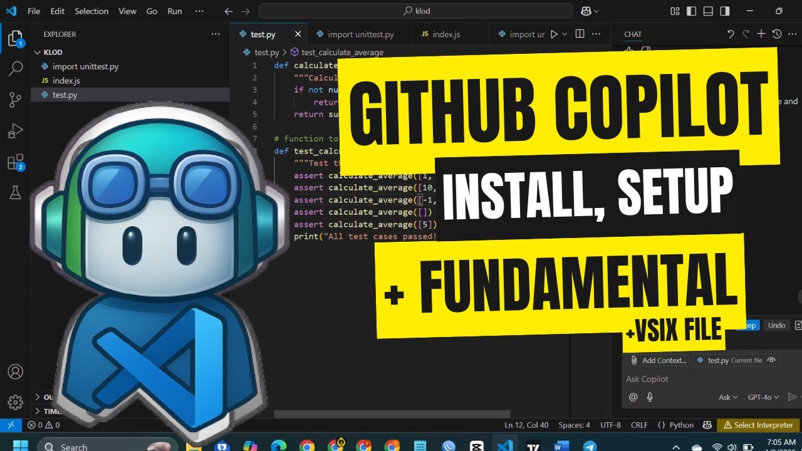
Task: Undo last chat request arrow icon
Action: click(731, 34)
